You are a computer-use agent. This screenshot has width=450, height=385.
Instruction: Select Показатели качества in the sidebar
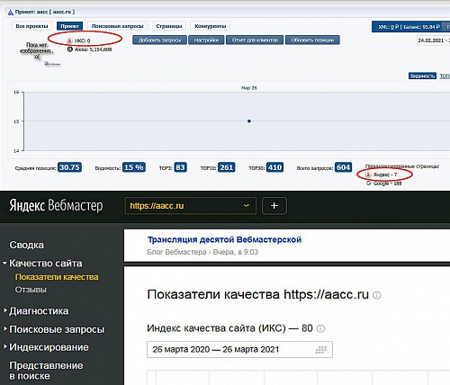57,277
